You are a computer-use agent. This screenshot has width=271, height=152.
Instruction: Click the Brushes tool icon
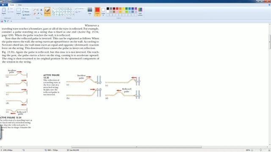(x=47, y=10)
